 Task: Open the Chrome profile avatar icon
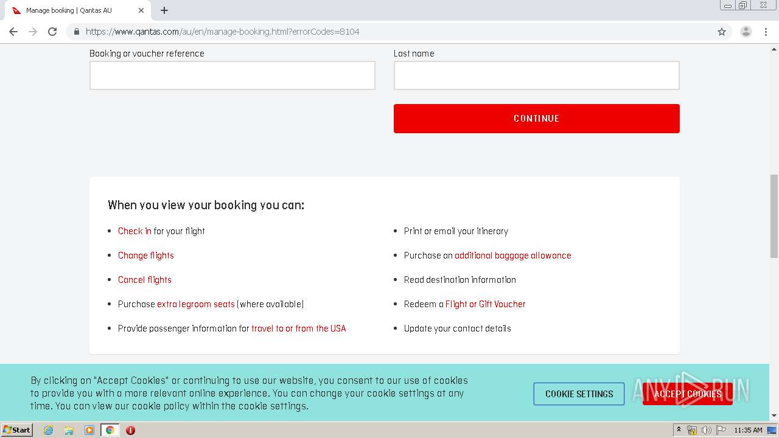click(746, 32)
